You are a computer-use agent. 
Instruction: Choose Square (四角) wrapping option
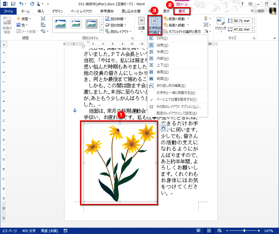(178, 45)
